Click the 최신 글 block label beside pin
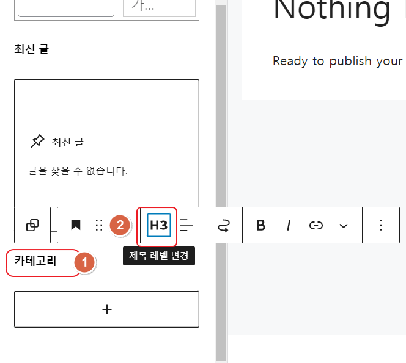 coord(68,142)
